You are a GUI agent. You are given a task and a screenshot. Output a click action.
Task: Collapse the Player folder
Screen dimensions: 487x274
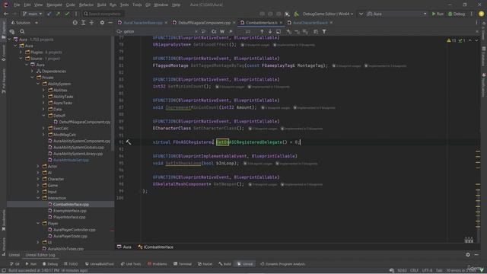pyautogui.click(x=38, y=223)
